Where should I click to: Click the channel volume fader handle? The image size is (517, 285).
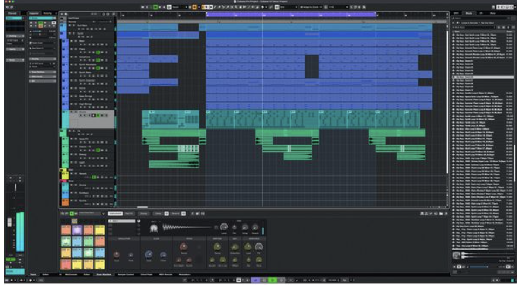(x=10, y=222)
